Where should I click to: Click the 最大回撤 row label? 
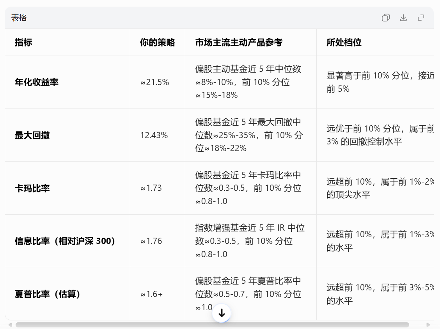pos(32,135)
